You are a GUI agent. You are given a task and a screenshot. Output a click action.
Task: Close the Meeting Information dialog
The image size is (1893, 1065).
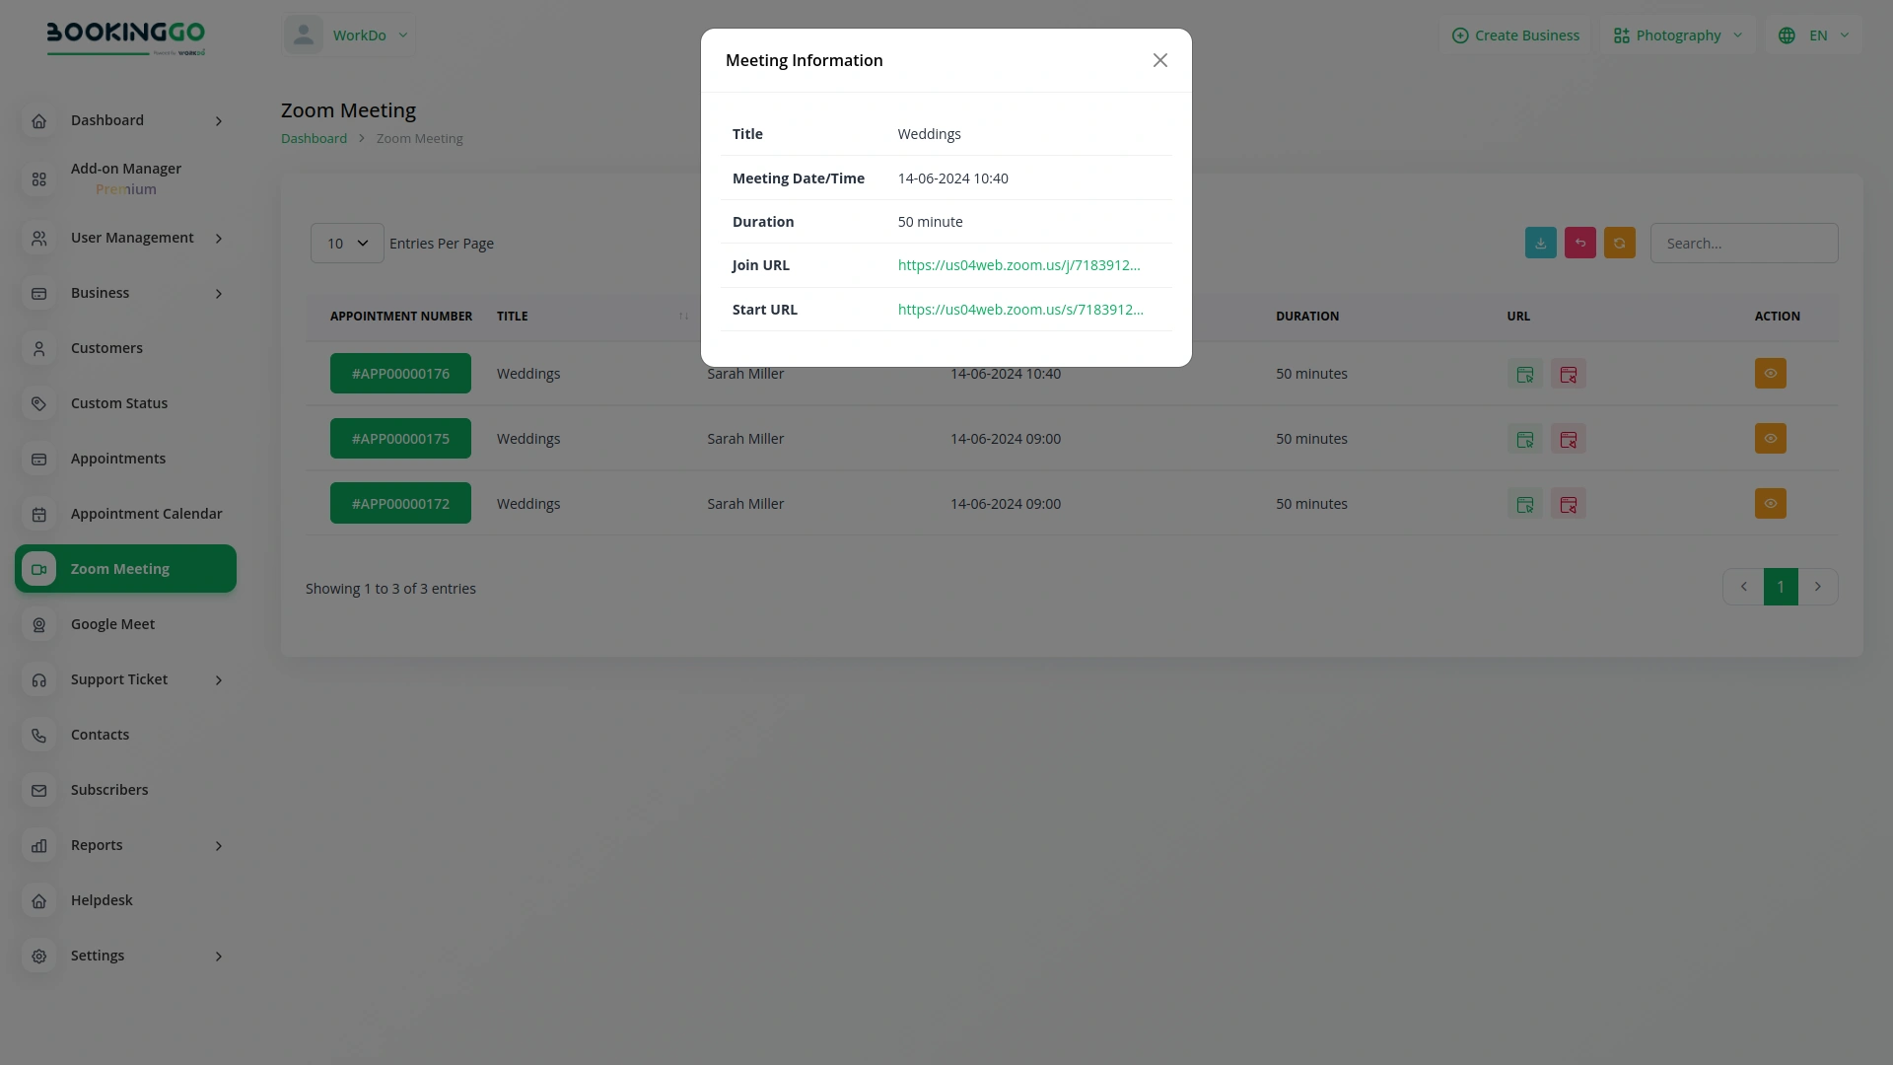[1159, 60]
